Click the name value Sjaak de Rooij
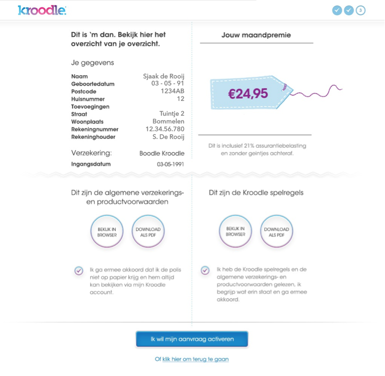This screenshot has width=385, height=376. pos(164,76)
